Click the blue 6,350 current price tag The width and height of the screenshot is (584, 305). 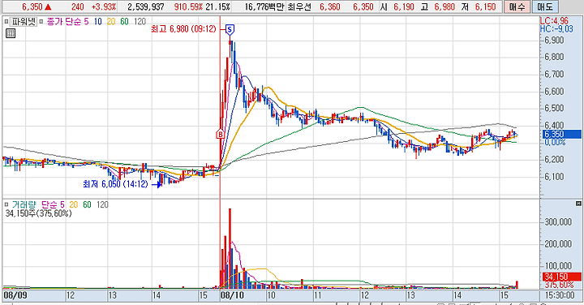[562, 134]
